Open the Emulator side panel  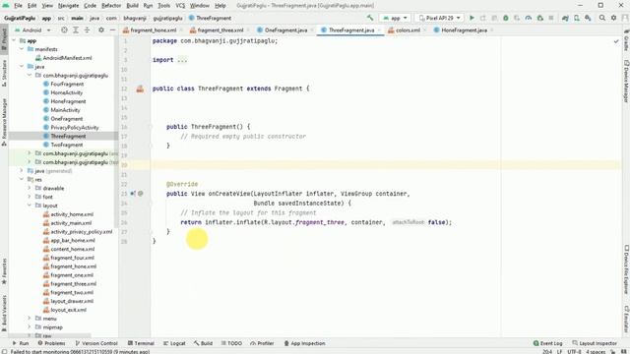(x=626, y=319)
